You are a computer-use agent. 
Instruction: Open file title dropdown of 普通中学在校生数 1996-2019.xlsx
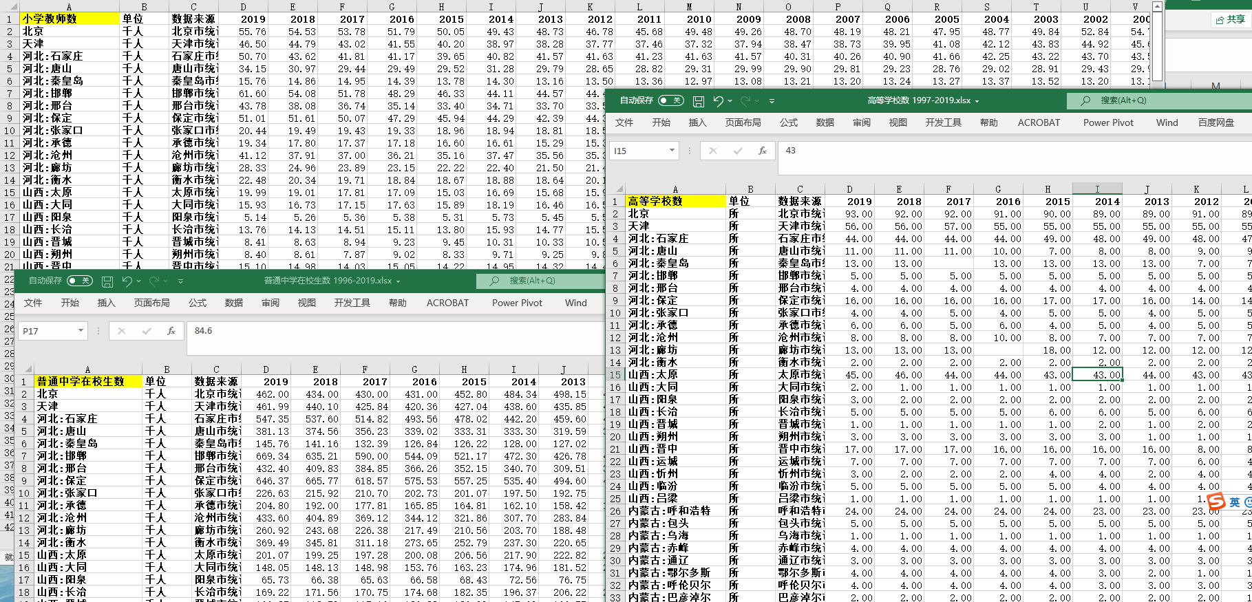398,281
